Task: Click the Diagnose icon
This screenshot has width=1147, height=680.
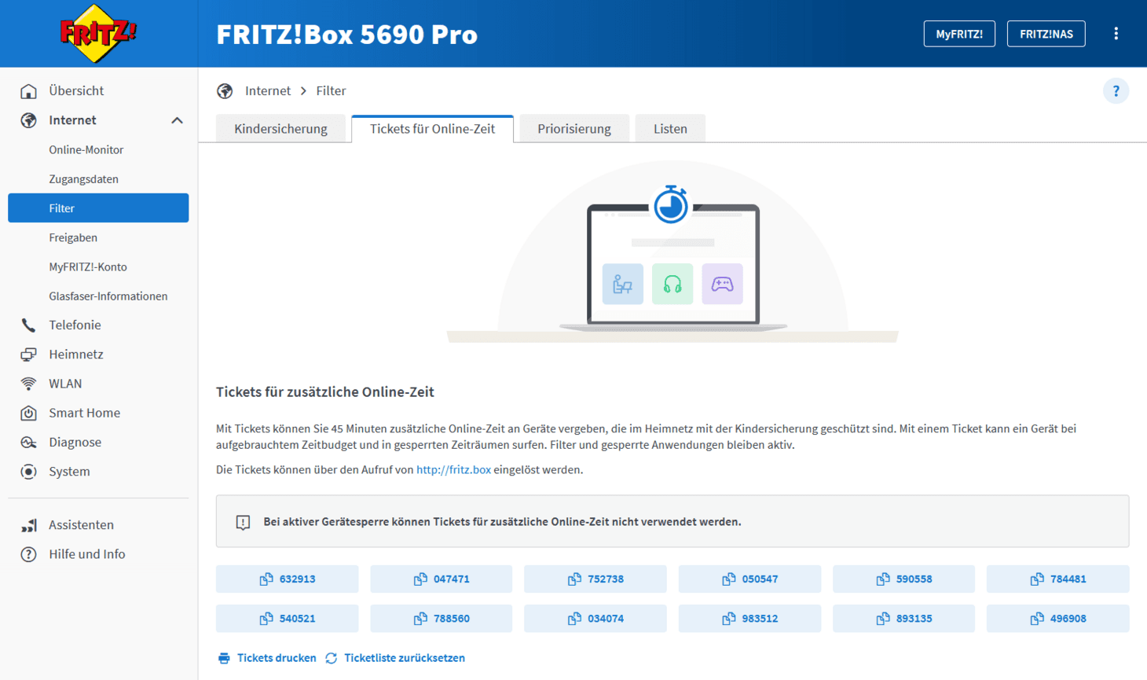Action: tap(28, 442)
